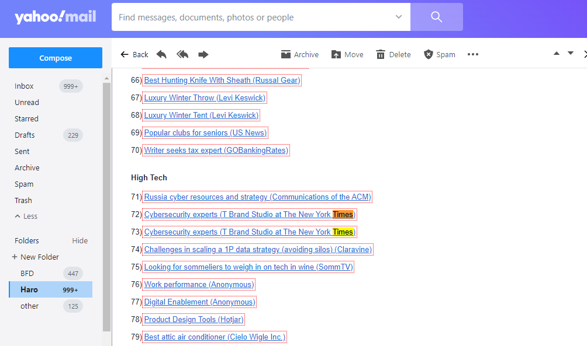Open the Spam folder in sidebar
Viewport: 587px width, 346px height.
24,184
